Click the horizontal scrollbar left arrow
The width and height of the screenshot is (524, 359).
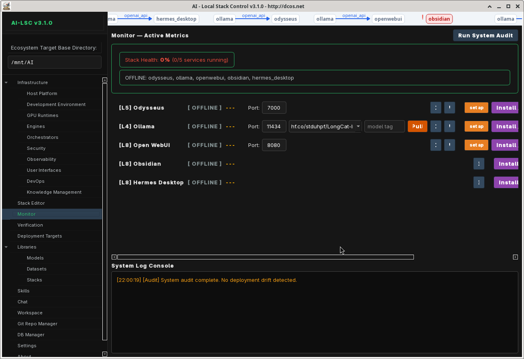point(114,257)
